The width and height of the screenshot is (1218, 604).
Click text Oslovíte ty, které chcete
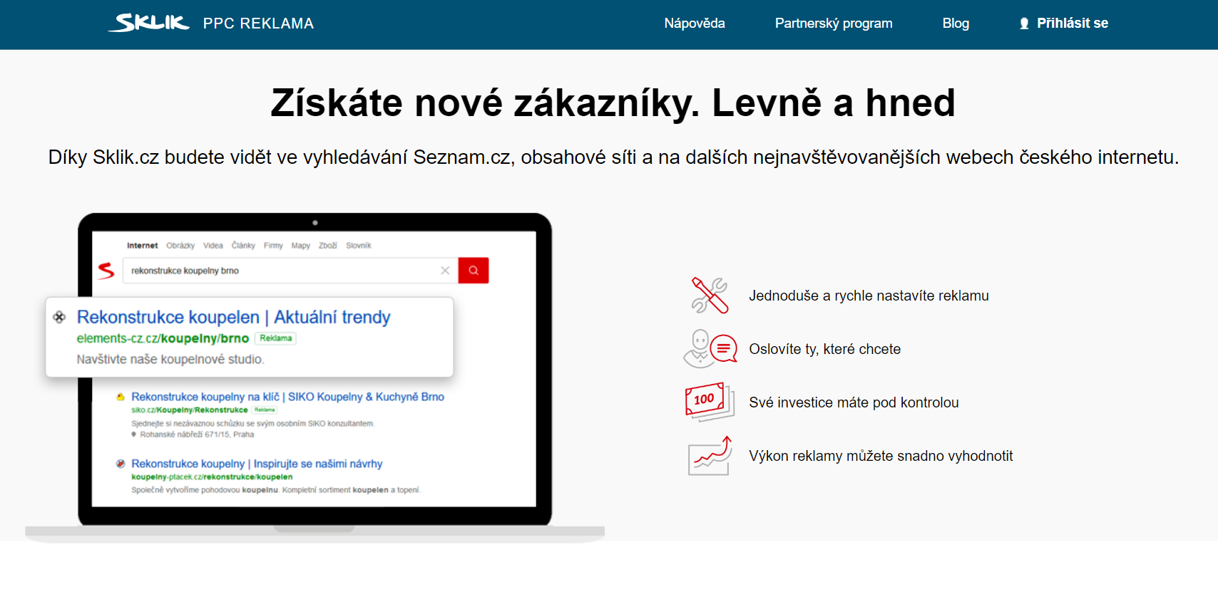[824, 349]
